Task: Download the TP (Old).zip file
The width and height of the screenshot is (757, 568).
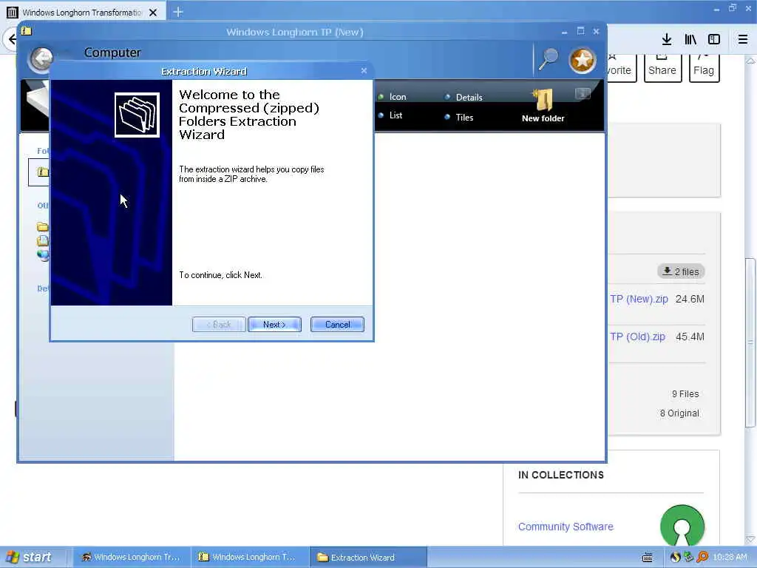Action: pos(637,337)
